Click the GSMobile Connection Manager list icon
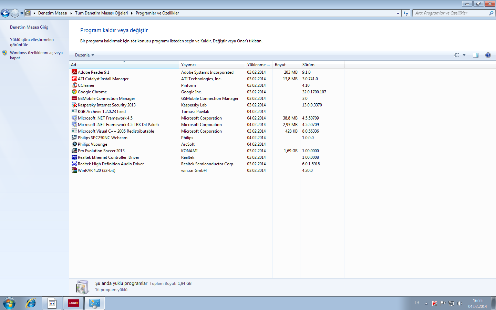Screen dimensions: 496x310 (74, 98)
